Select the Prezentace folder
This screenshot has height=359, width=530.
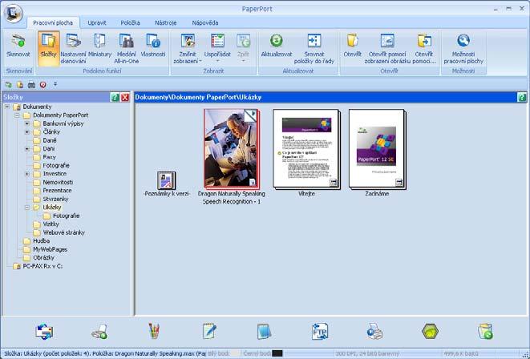tap(57, 191)
